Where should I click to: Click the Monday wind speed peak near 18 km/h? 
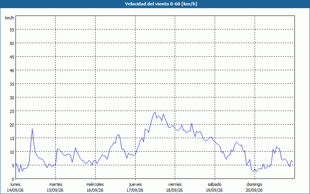tap(32, 129)
